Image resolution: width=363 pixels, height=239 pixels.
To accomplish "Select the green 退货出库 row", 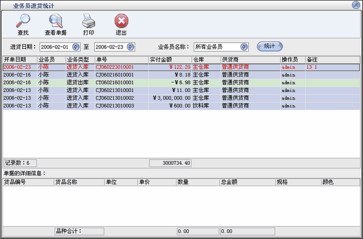I will pos(181,82).
